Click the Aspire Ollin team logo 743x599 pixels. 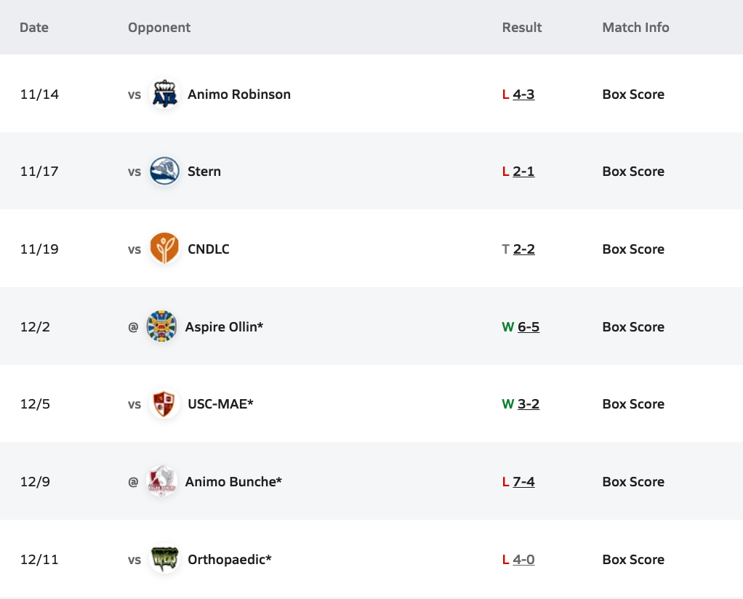161,327
